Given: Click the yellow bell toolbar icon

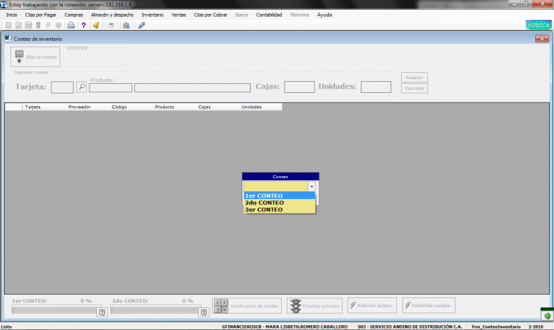Looking at the screenshot, I should tap(96, 25).
